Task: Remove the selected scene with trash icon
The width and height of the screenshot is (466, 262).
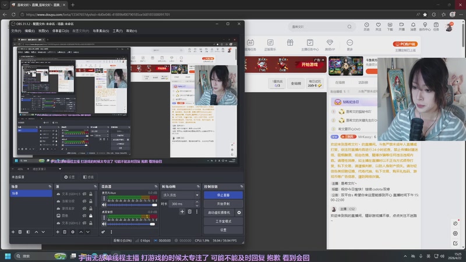Action: pyautogui.click(x=20, y=232)
